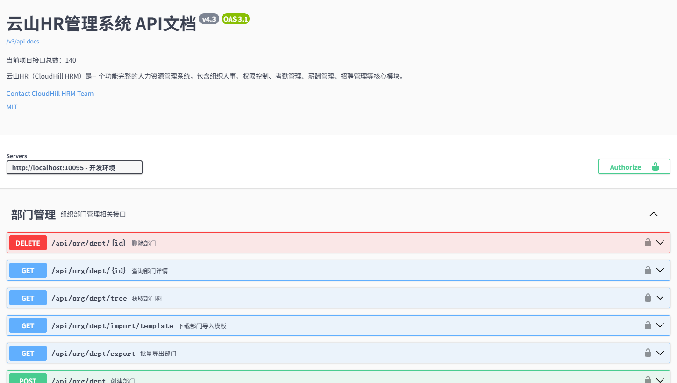Image resolution: width=677 pixels, height=383 pixels.
Task: Click the 云山HR管理系统 API文档 page title
Action: pos(101,24)
